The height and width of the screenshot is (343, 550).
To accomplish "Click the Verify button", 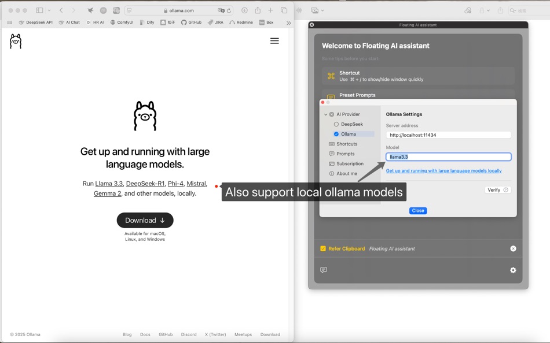I will pos(497,190).
